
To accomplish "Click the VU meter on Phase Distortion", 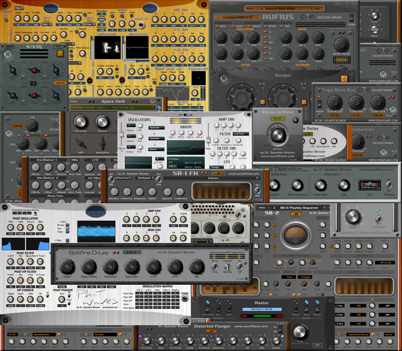I will click(x=369, y=185).
